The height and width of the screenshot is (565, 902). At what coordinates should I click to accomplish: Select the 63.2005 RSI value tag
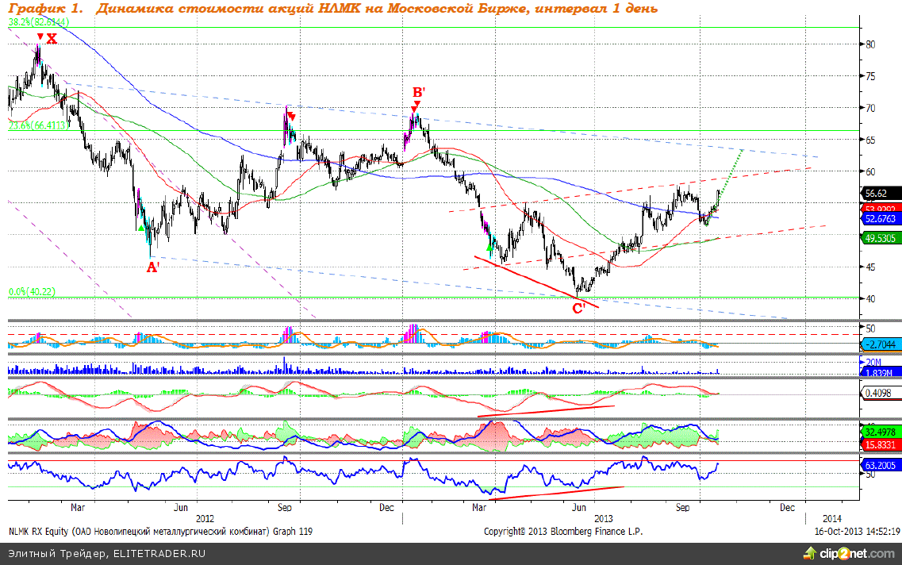(880, 466)
